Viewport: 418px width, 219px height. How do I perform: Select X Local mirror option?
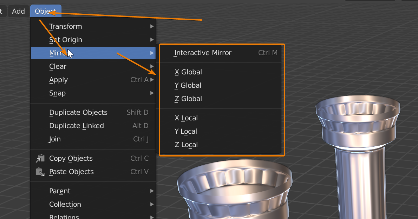click(186, 118)
